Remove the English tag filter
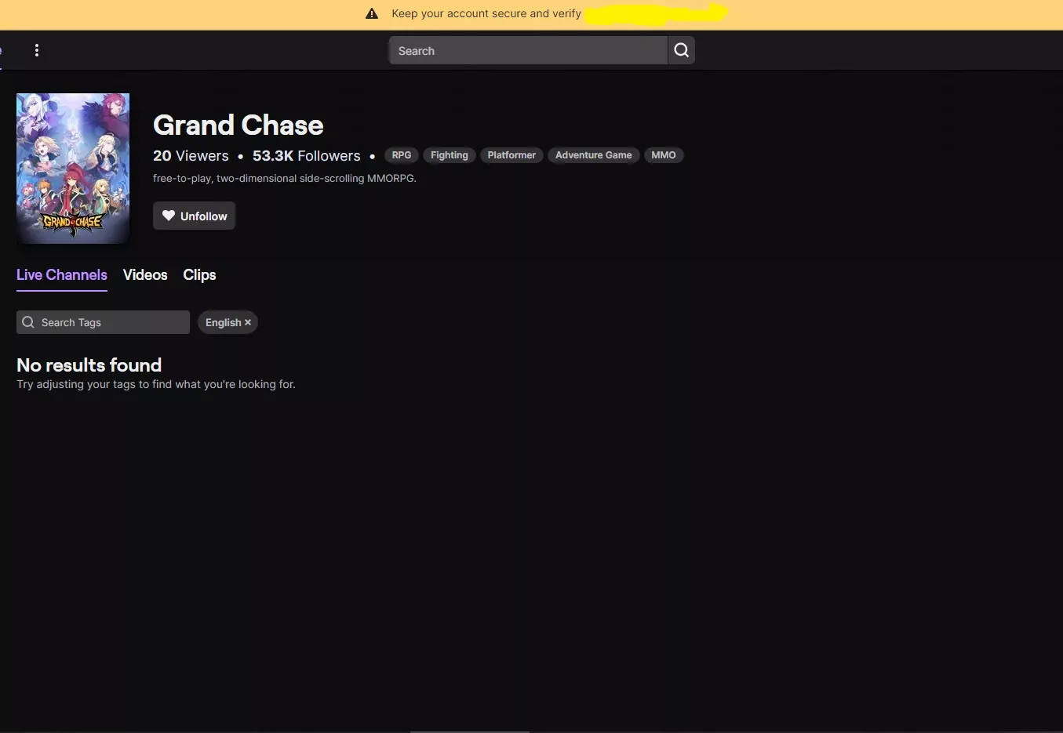The image size is (1063, 733). (248, 322)
